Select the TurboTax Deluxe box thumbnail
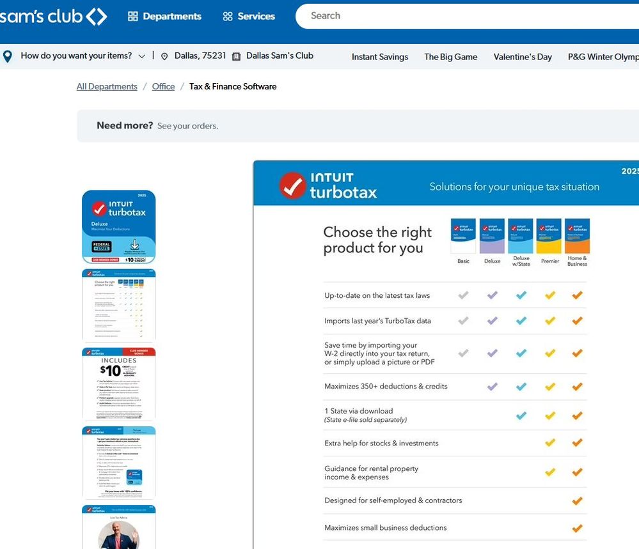Viewport: 639px width, 549px height. click(x=119, y=227)
